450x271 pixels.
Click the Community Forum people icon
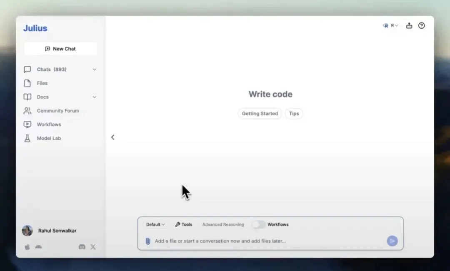click(27, 111)
